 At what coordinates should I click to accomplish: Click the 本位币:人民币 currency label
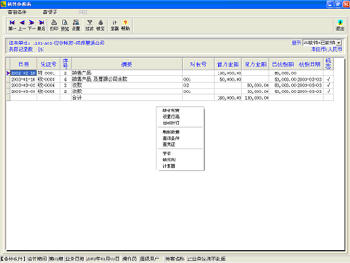click(x=326, y=49)
